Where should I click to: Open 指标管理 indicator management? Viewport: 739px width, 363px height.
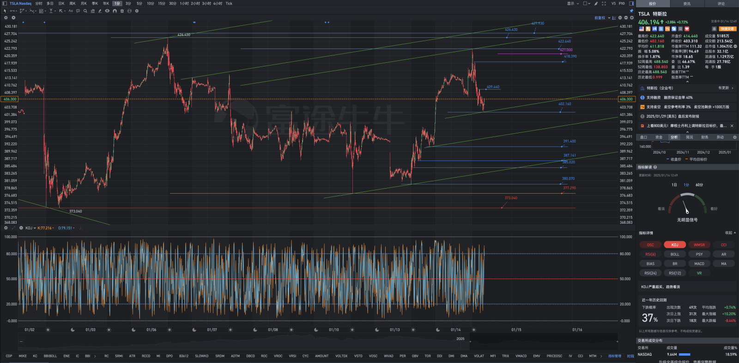(x=614, y=356)
